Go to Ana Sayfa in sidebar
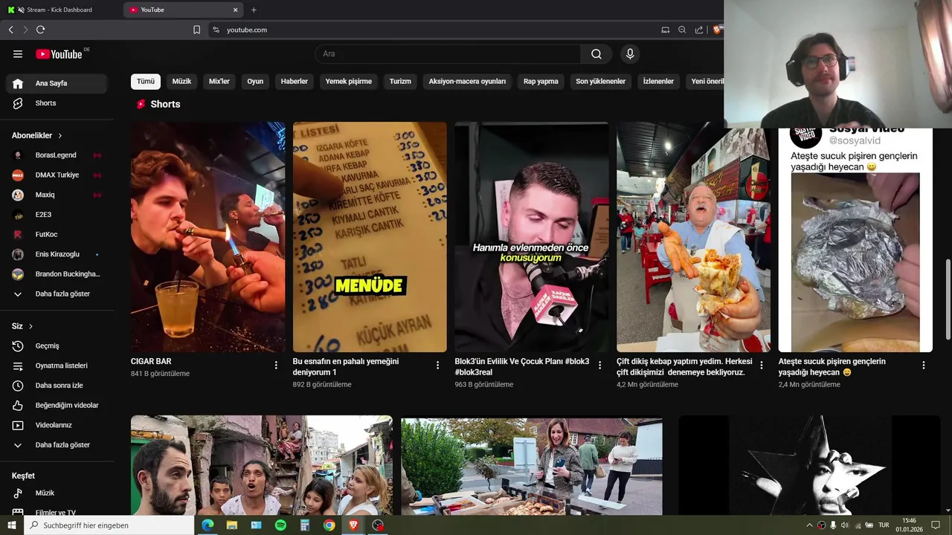This screenshot has width=952, height=535. [x=57, y=83]
